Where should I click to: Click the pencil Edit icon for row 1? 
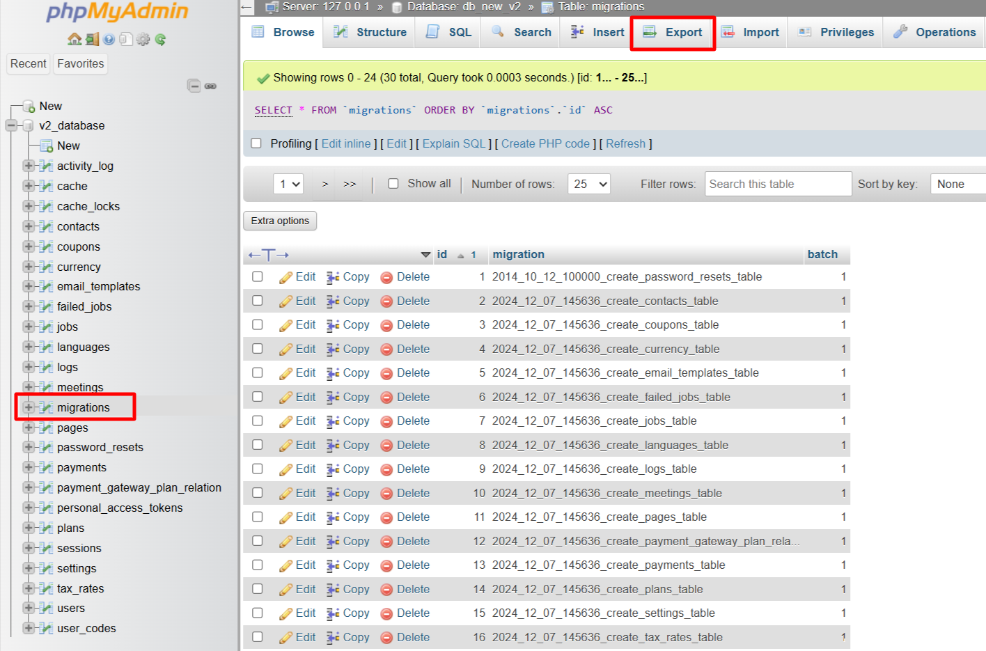tap(285, 277)
